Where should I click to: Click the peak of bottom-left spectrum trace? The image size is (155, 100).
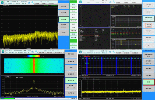[x=34, y=80]
